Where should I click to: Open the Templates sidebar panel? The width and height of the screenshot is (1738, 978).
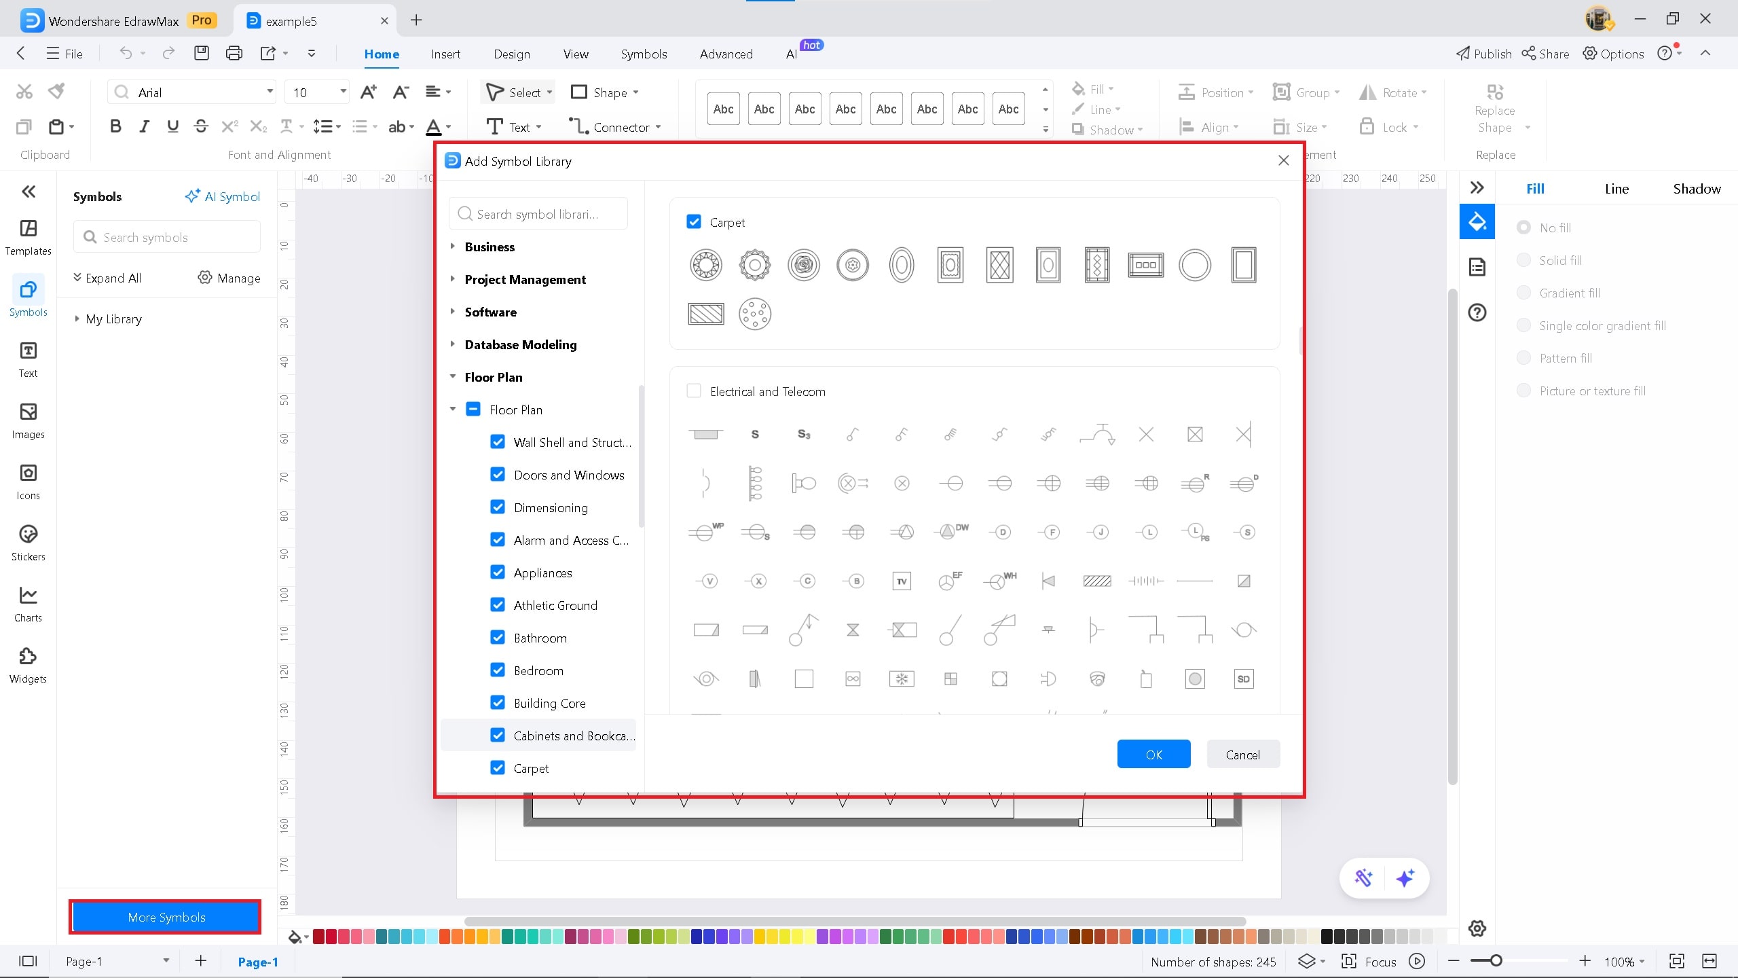tap(28, 238)
